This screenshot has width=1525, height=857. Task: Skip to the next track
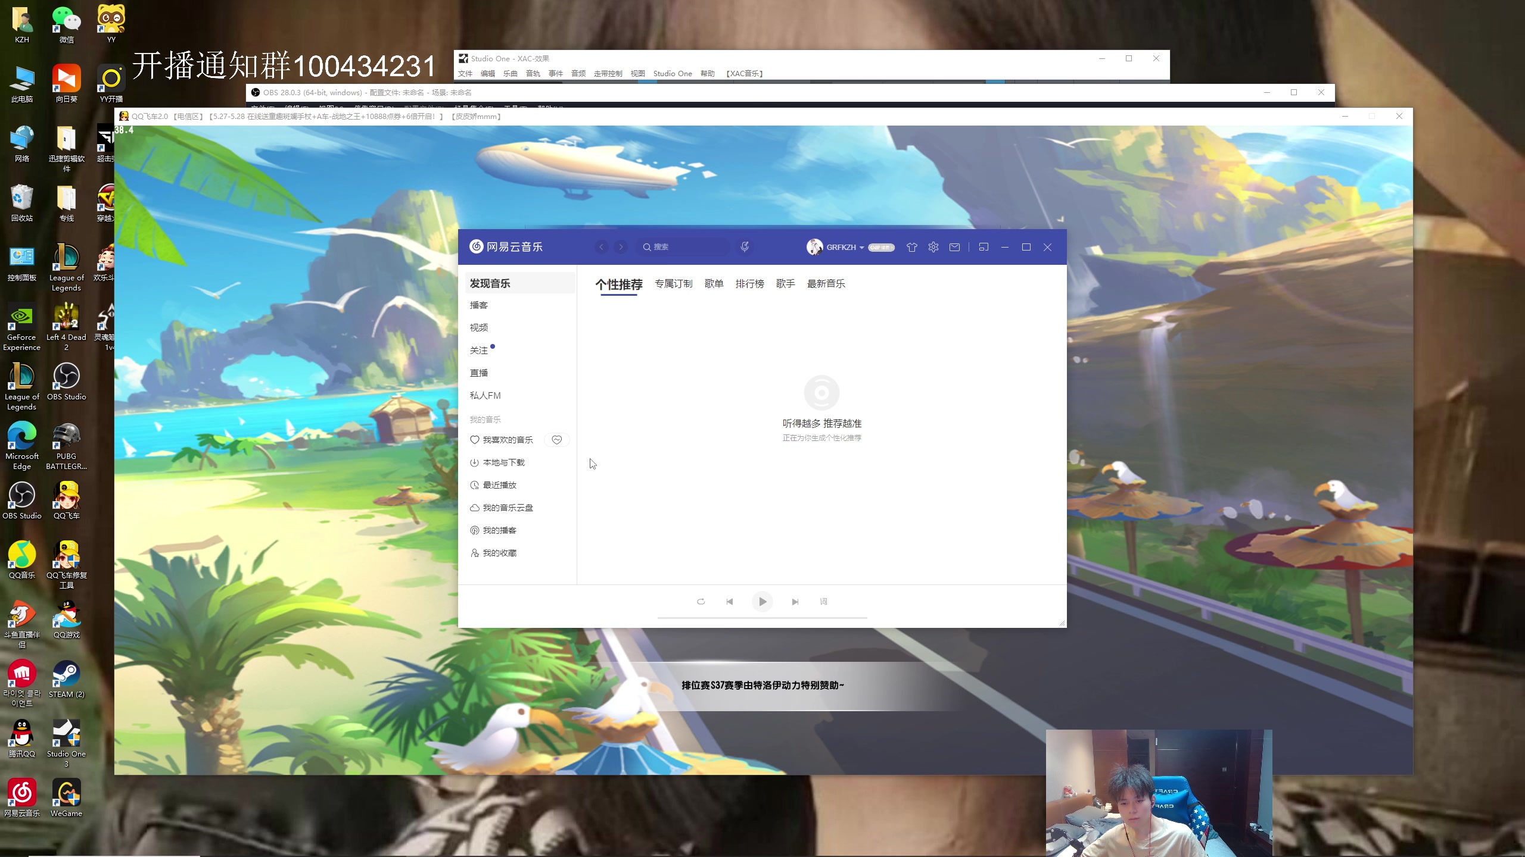(795, 602)
